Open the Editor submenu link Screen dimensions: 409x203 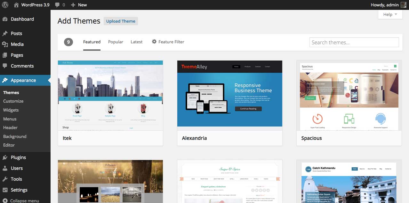[9, 145]
